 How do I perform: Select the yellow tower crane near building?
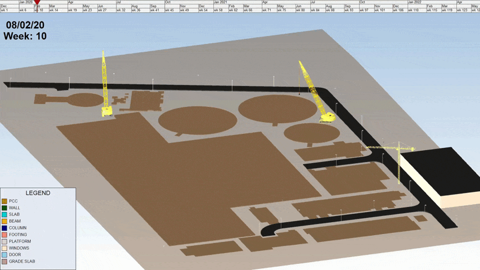[398, 160]
